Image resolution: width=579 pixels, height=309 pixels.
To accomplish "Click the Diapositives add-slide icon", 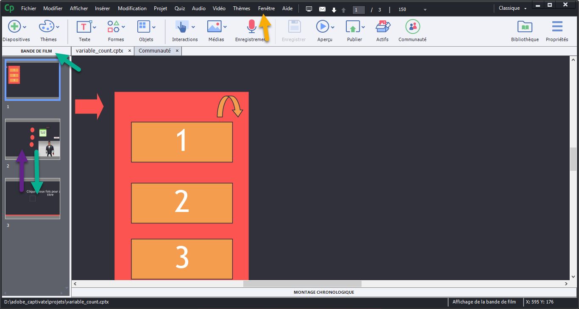I will [x=14, y=27].
